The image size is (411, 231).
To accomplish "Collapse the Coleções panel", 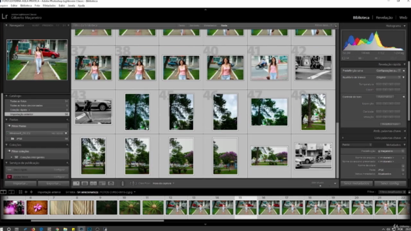I will click(6, 145).
